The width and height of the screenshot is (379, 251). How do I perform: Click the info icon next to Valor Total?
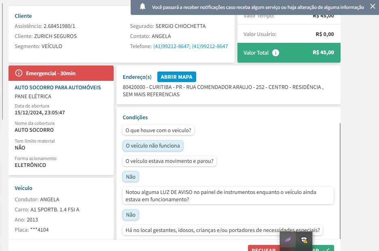point(275,53)
